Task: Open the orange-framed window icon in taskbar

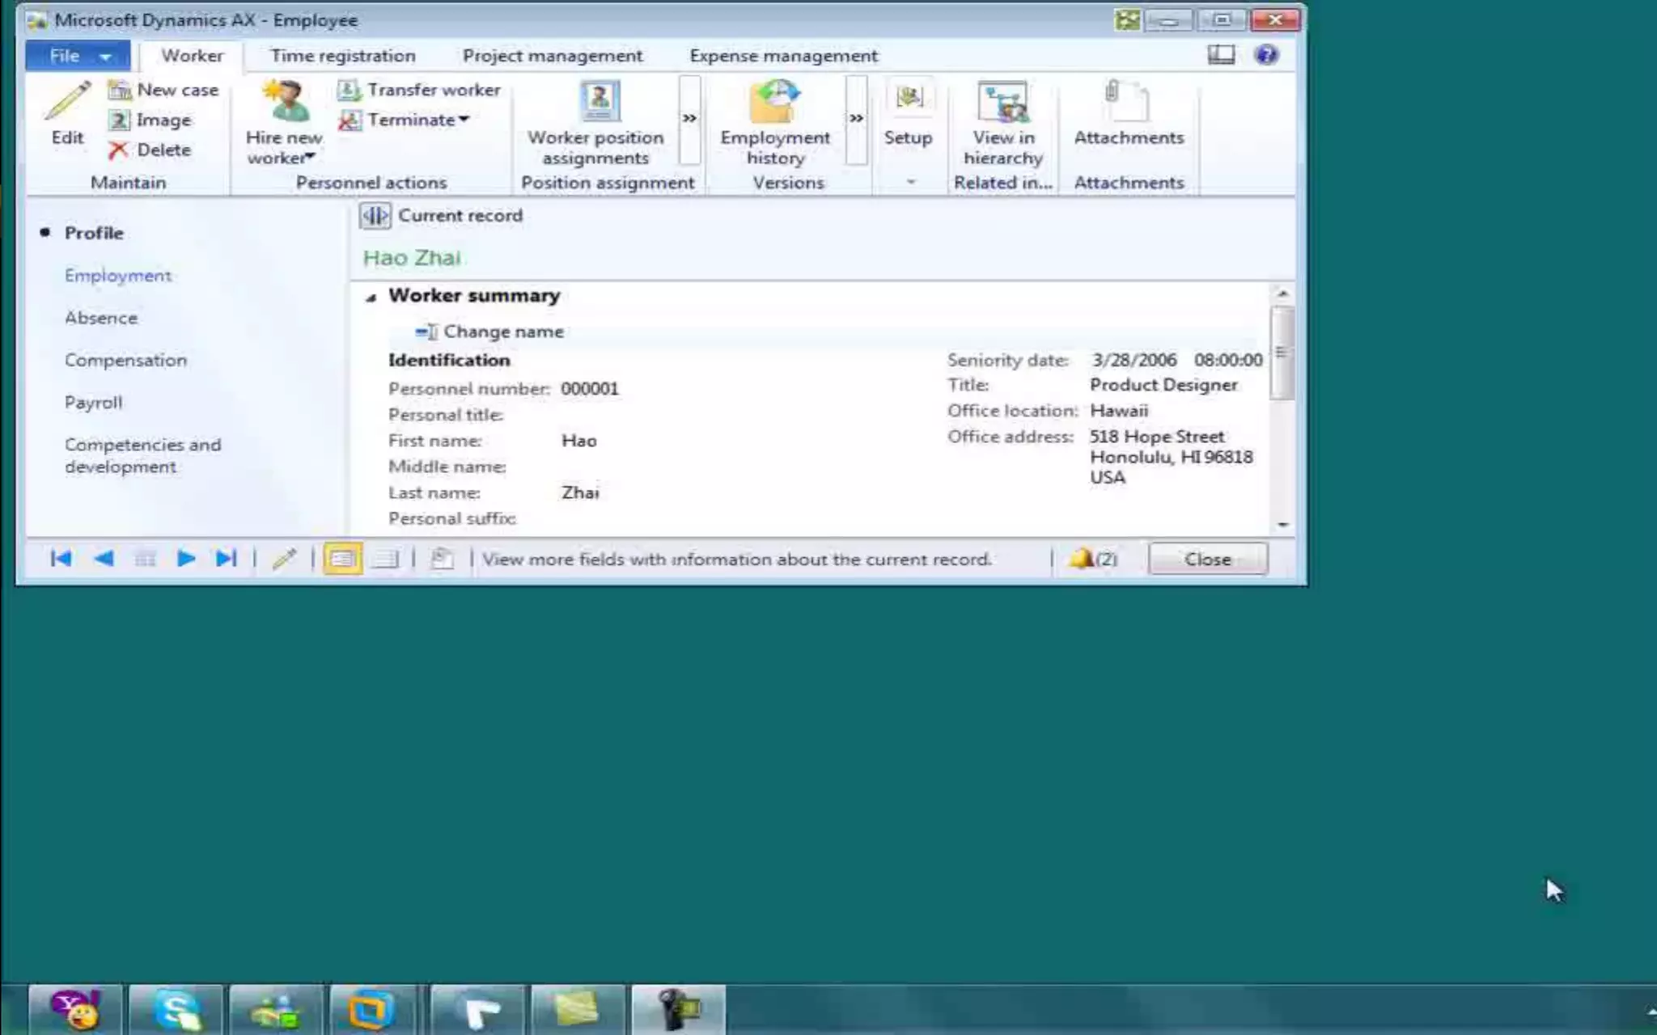Action: pos(372,1010)
